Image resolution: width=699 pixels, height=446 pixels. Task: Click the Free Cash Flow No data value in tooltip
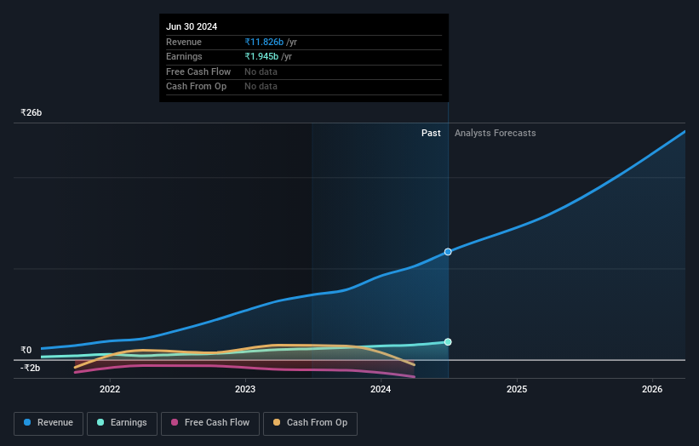(261, 71)
